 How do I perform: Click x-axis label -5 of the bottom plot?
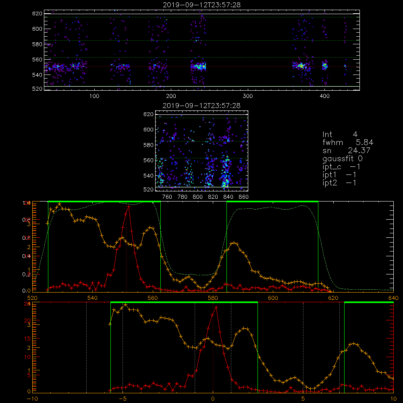pyautogui.click(x=123, y=399)
